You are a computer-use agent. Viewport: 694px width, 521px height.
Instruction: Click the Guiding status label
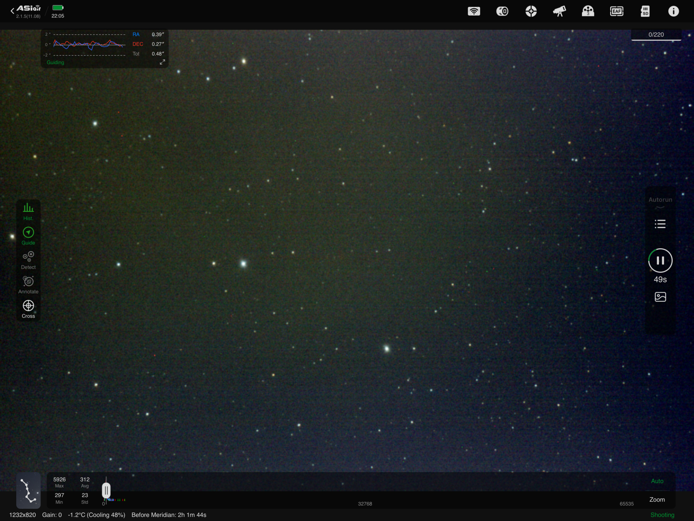coord(55,62)
